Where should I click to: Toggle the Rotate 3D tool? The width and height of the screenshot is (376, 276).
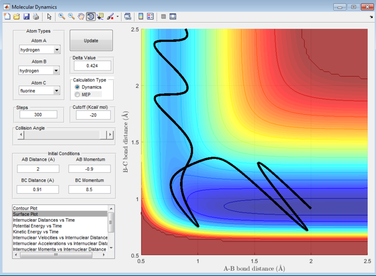pyautogui.click(x=90, y=16)
